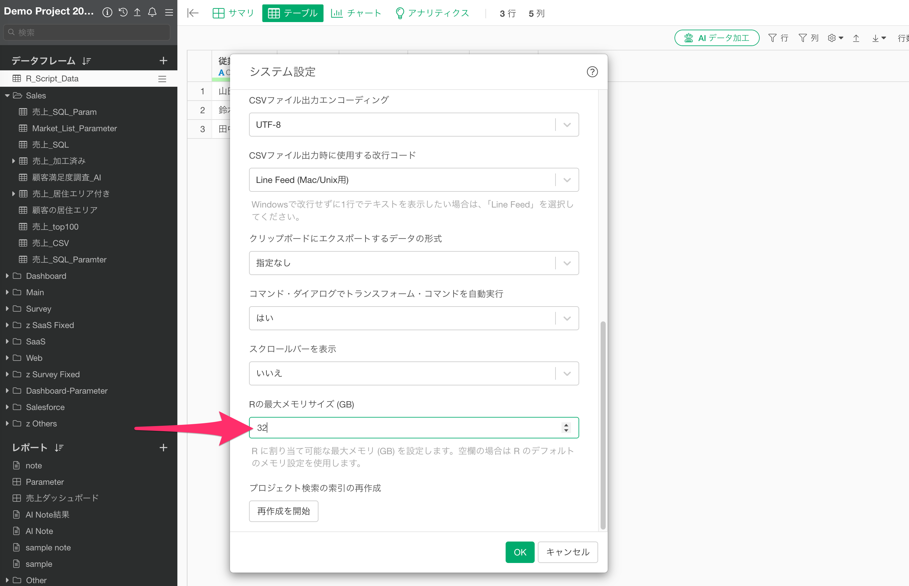Open notifications bell
909x586 pixels.
pos(152,12)
